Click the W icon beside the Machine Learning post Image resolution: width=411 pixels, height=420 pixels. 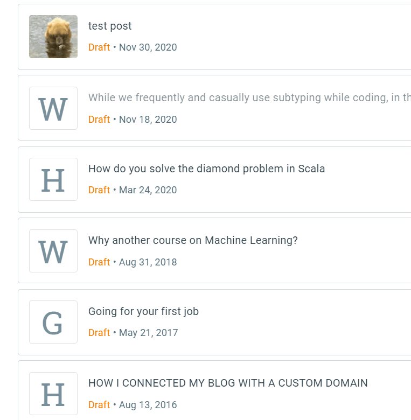tap(53, 251)
